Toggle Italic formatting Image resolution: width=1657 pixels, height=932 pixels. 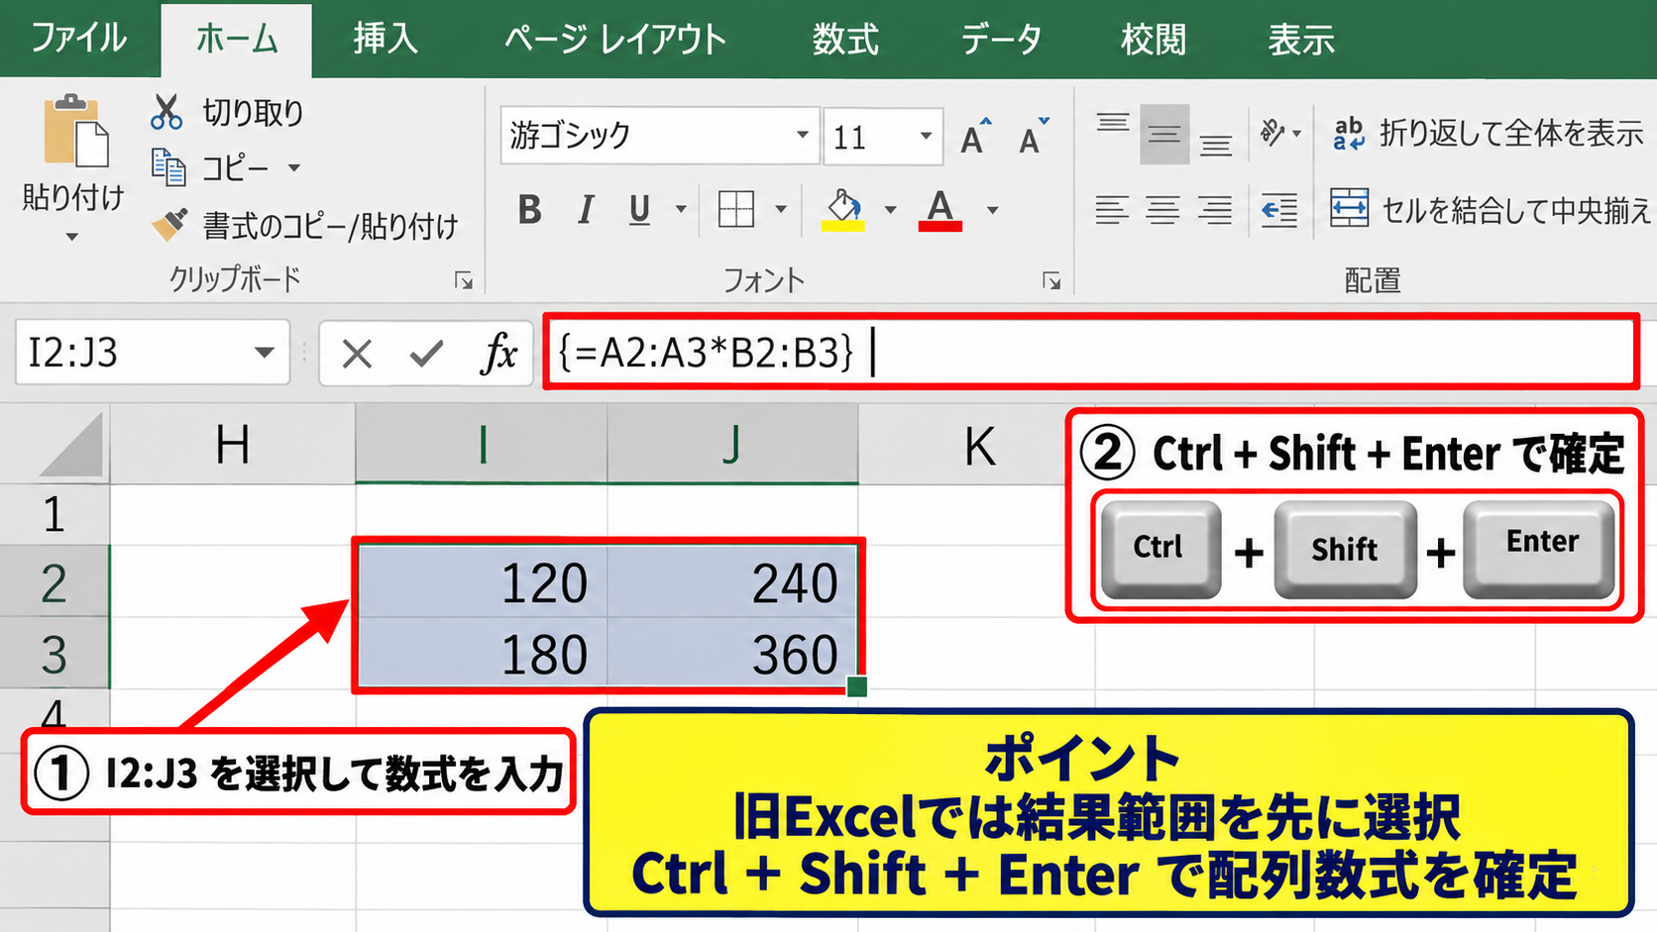coord(586,210)
